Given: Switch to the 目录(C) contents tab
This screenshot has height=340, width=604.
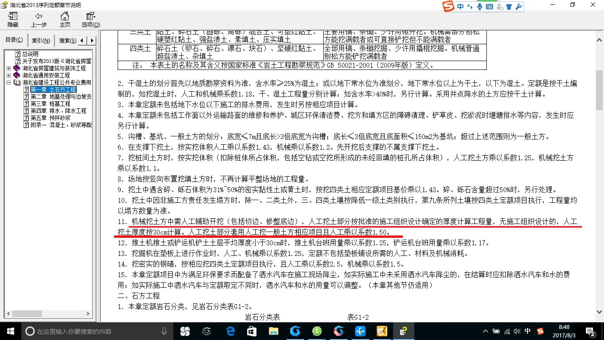Looking at the screenshot, I should [14, 40].
